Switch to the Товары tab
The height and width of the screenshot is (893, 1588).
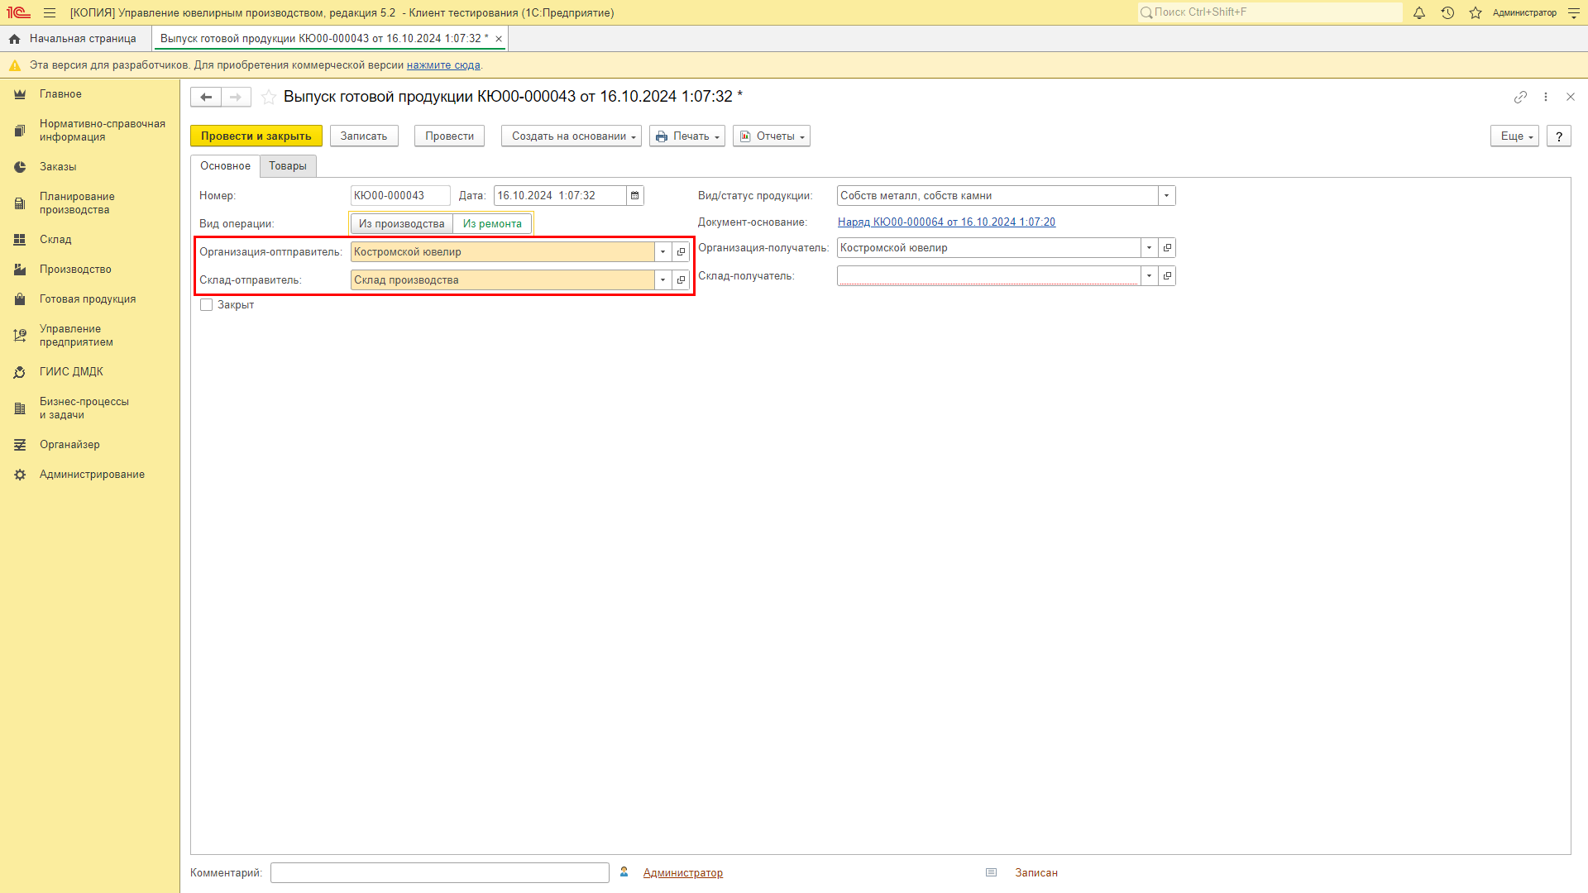pos(288,166)
